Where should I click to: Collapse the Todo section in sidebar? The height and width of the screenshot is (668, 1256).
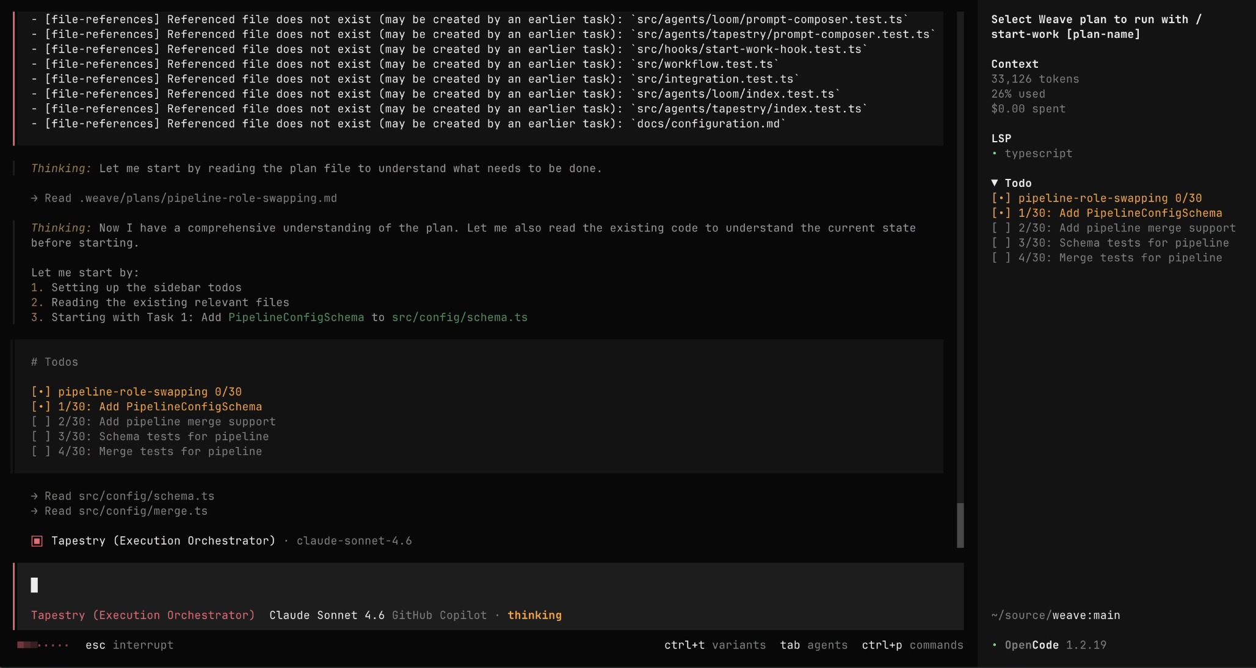(995, 183)
